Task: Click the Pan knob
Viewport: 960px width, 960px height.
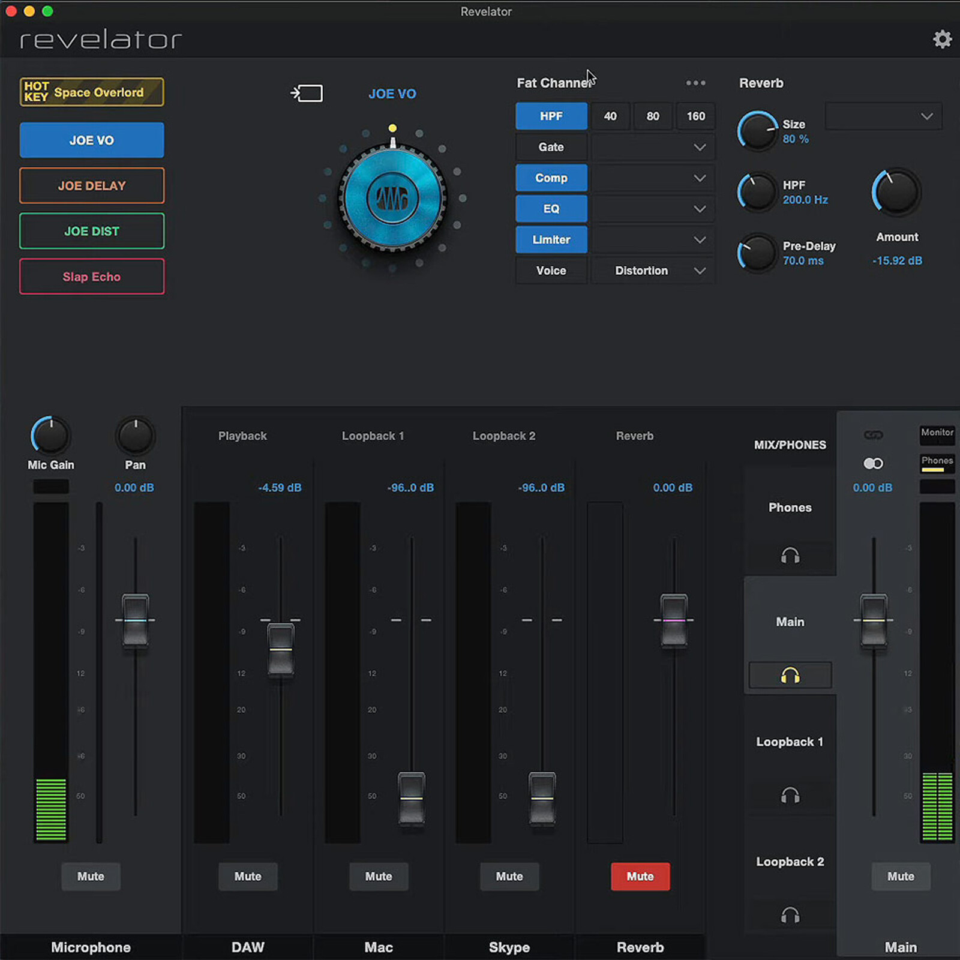Action: point(136,436)
